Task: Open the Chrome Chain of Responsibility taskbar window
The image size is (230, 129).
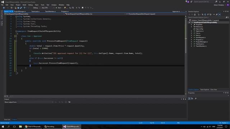Action: coord(33,126)
